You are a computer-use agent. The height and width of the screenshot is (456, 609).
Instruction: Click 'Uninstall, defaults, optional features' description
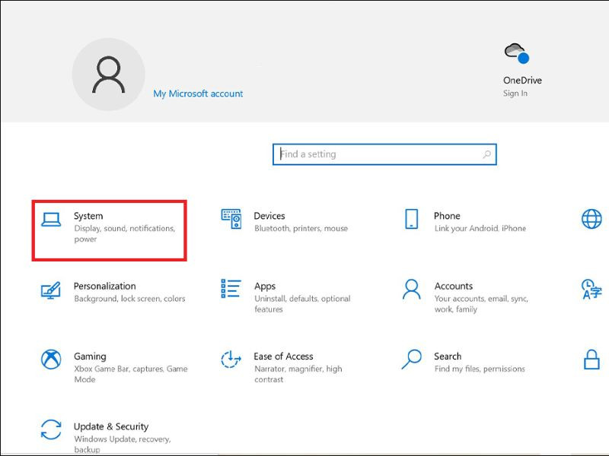point(302,304)
